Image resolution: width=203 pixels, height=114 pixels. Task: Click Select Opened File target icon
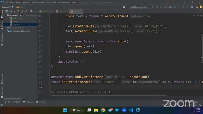click(18, 11)
